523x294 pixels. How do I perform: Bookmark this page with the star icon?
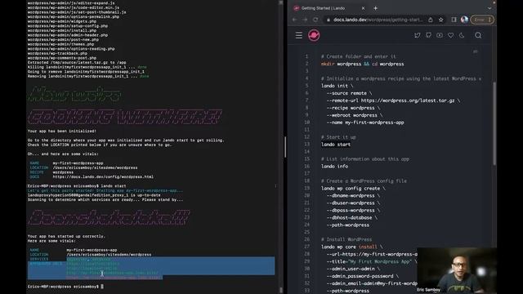[x=441, y=20]
